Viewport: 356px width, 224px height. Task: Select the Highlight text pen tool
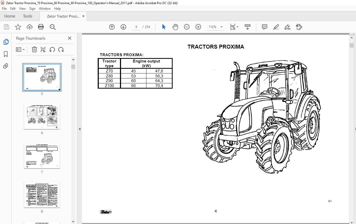click(276, 27)
